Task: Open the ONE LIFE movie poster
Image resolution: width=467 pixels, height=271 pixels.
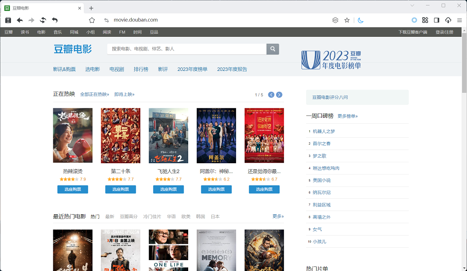Action: [x=169, y=250]
